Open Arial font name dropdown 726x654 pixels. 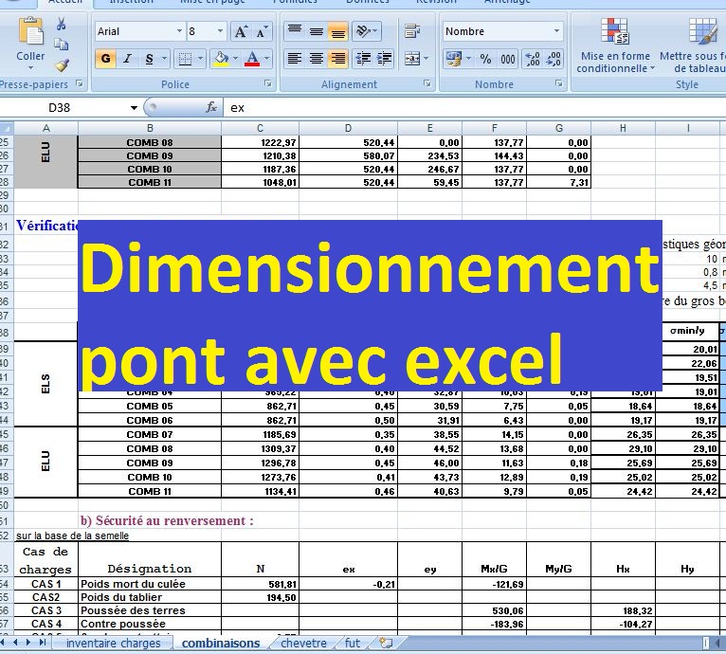coord(179,31)
